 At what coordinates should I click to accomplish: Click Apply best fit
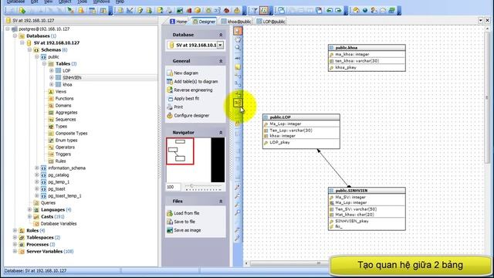tap(187, 98)
